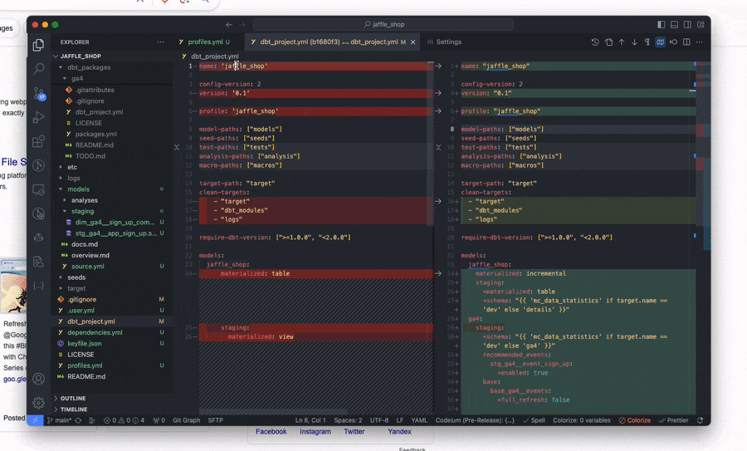747x451 pixels.
Task: Expand the analyses folder
Action: click(65, 200)
